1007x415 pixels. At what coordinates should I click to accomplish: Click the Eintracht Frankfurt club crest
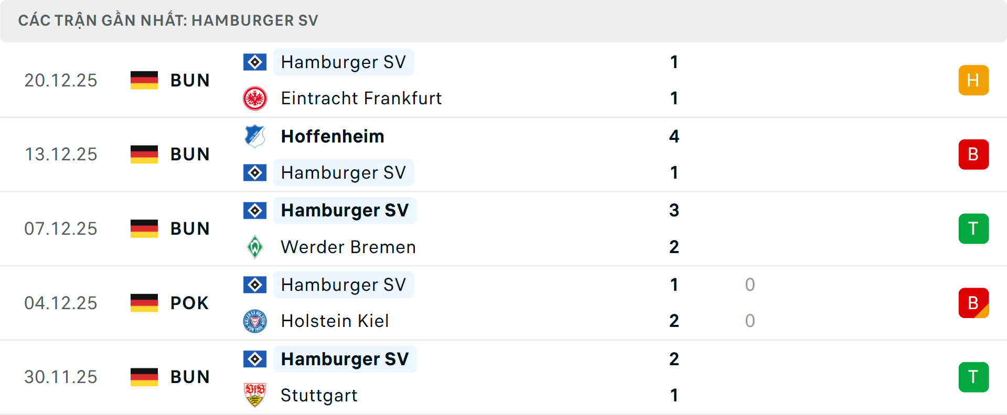pos(255,99)
